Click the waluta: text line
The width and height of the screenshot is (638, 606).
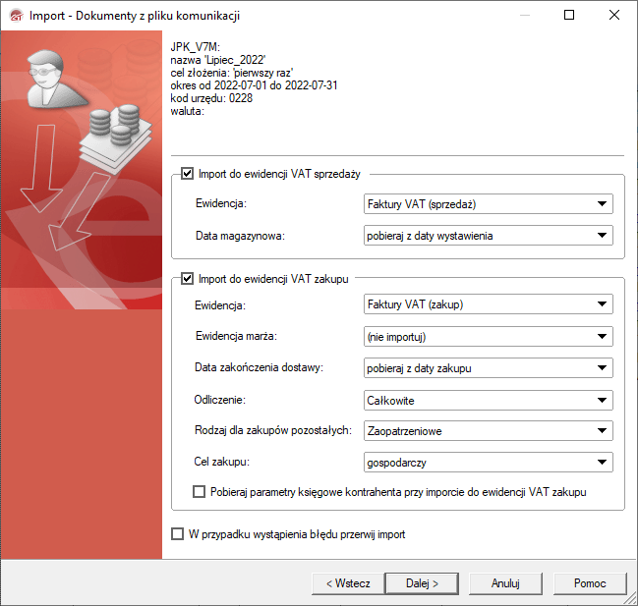[x=187, y=111]
